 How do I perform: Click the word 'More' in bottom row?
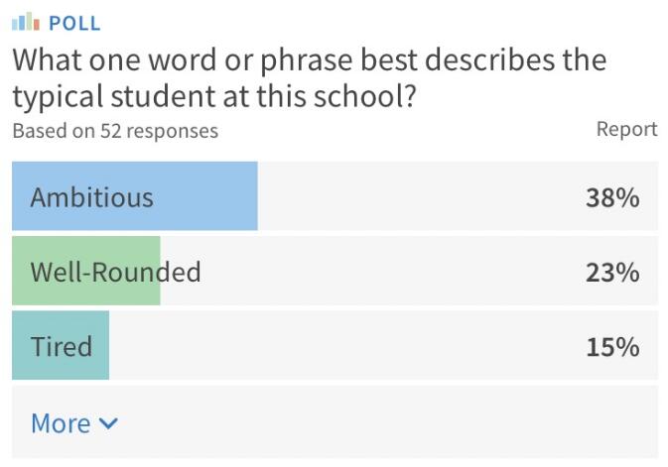pos(61,423)
